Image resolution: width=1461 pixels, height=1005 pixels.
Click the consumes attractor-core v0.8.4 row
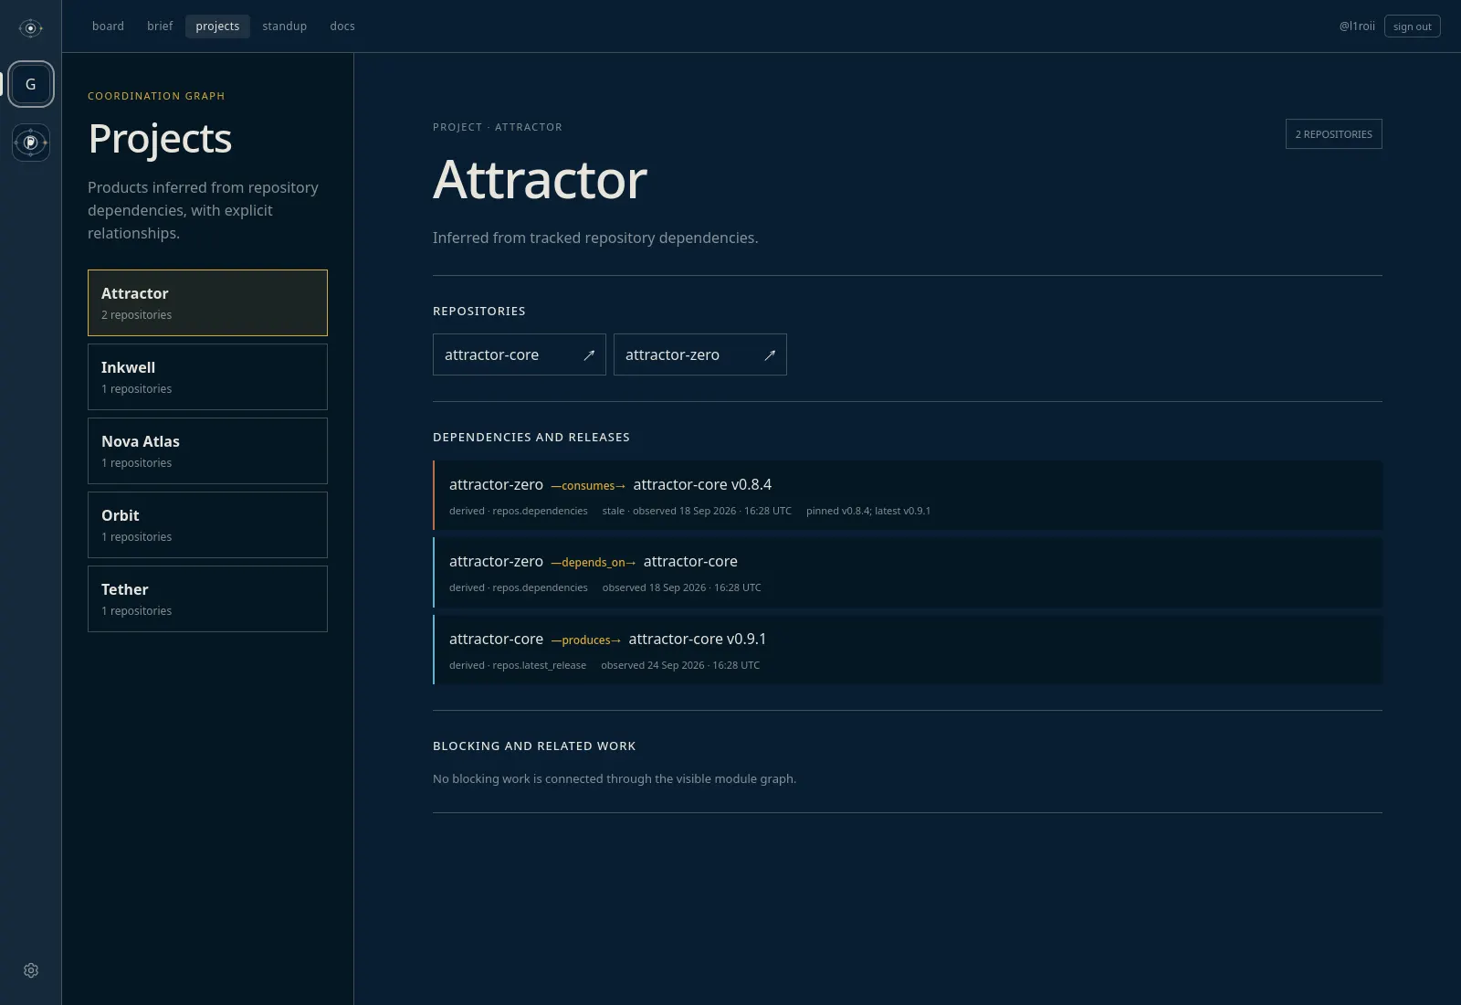pos(908,495)
